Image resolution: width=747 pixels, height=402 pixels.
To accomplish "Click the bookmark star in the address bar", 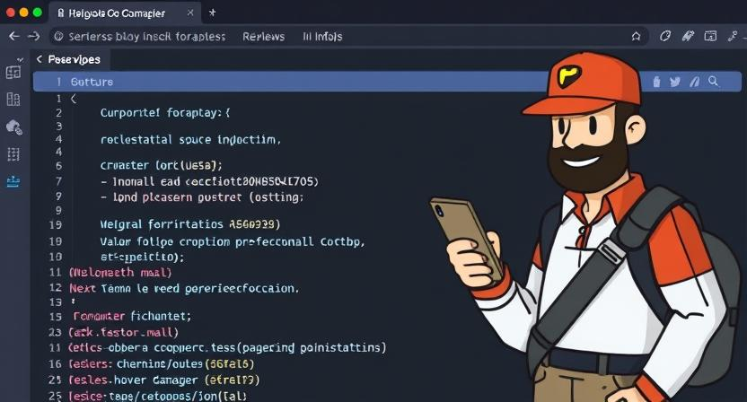I will [636, 37].
